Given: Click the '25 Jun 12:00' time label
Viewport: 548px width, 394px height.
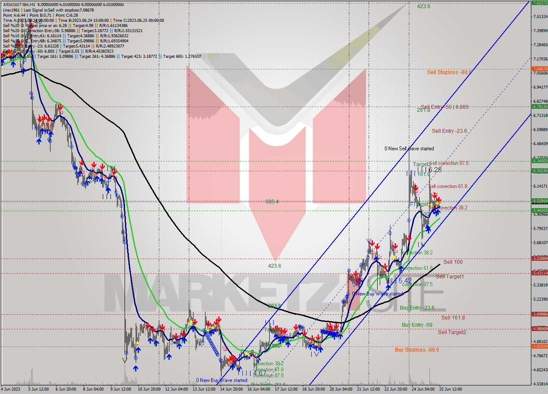Looking at the screenshot, I should tap(451, 389).
